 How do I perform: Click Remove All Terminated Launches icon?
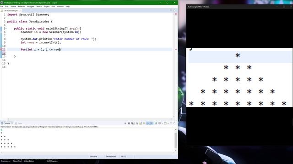[132, 123]
